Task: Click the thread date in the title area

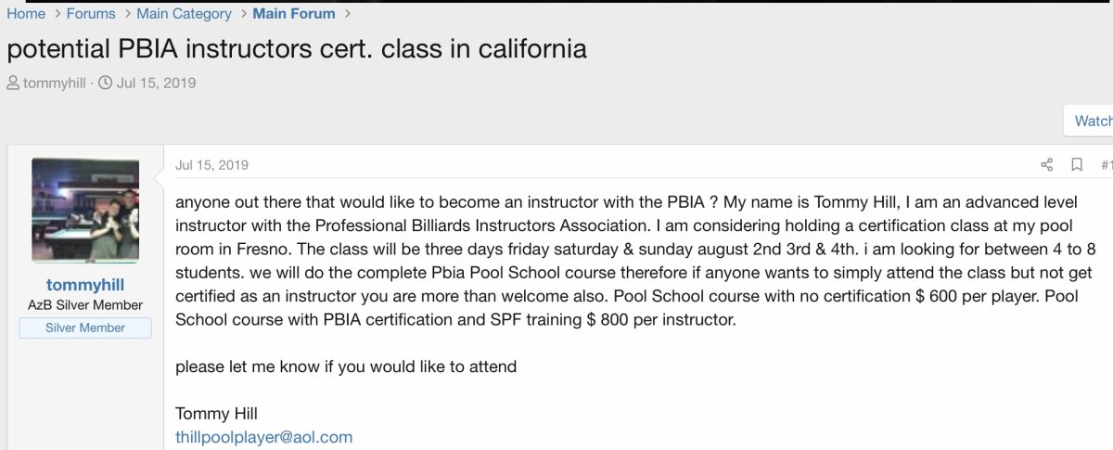Action: pos(156,84)
